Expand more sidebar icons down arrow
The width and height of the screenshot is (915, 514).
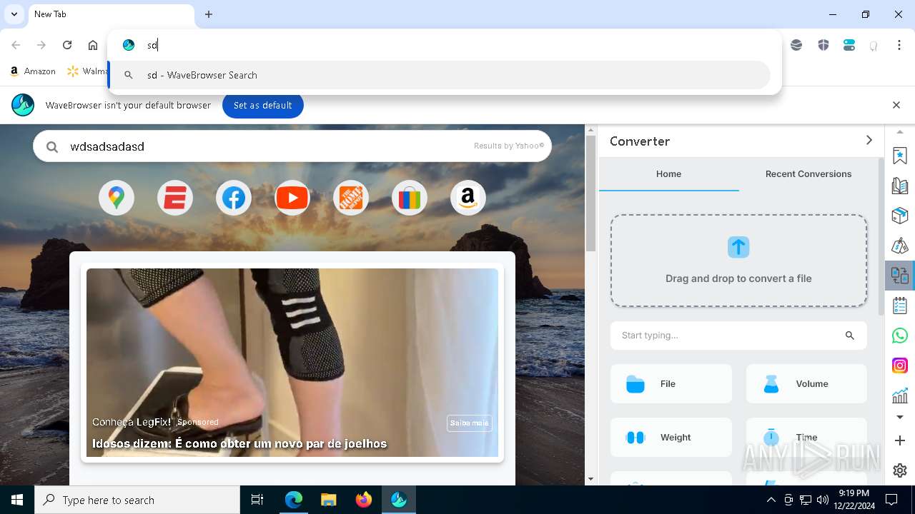point(900,418)
